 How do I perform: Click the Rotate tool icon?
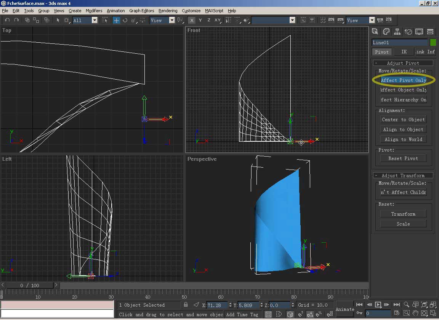pyautogui.click(x=125, y=20)
